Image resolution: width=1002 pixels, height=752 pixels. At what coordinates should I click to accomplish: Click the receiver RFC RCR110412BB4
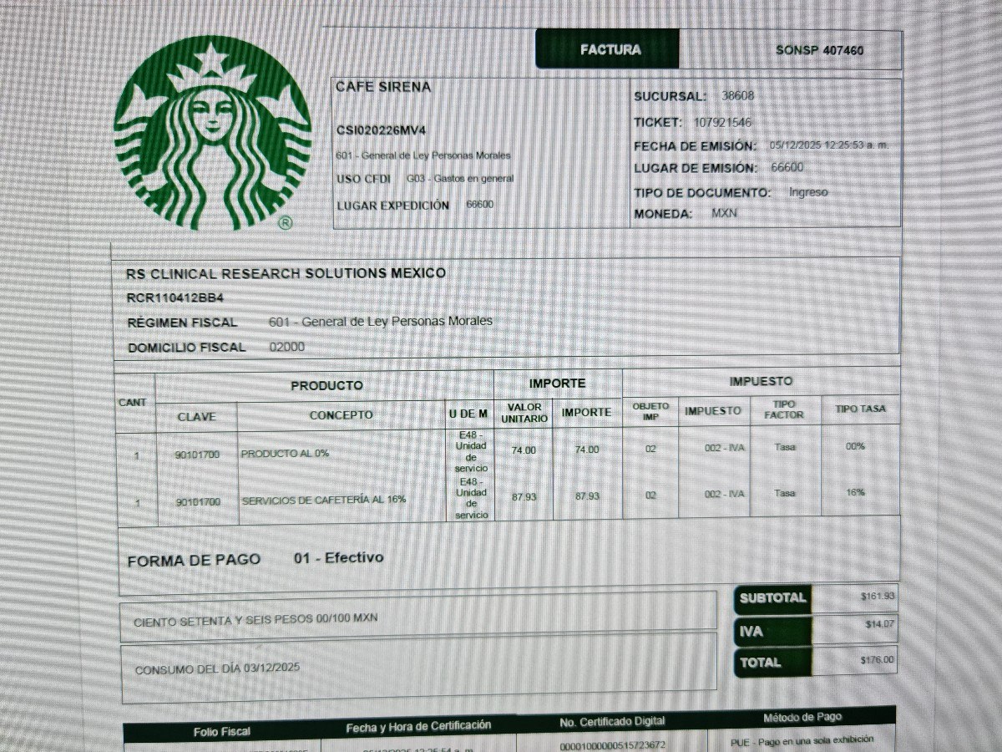coord(175,297)
